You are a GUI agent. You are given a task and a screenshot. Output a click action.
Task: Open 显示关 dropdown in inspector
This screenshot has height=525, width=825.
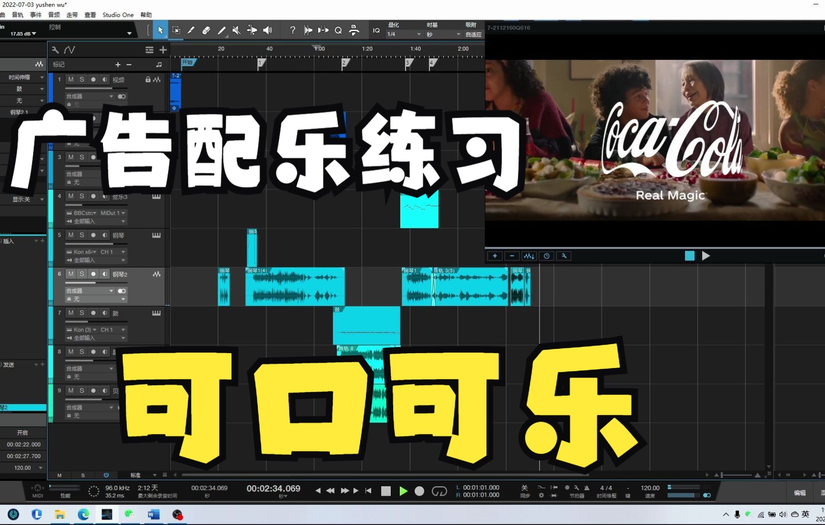[x=22, y=199]
